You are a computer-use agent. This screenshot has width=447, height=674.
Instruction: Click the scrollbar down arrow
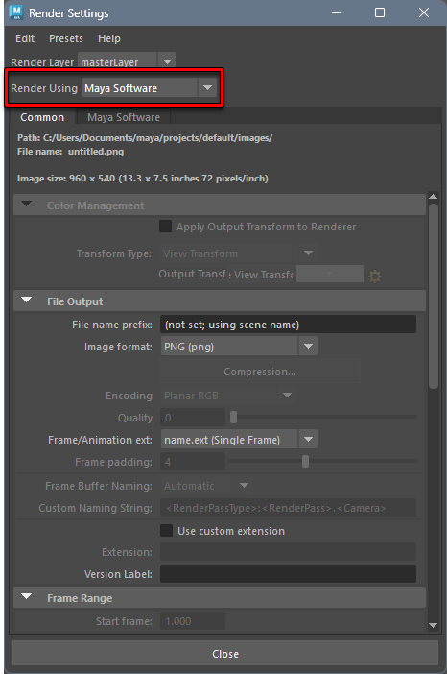tap(433, 625)
